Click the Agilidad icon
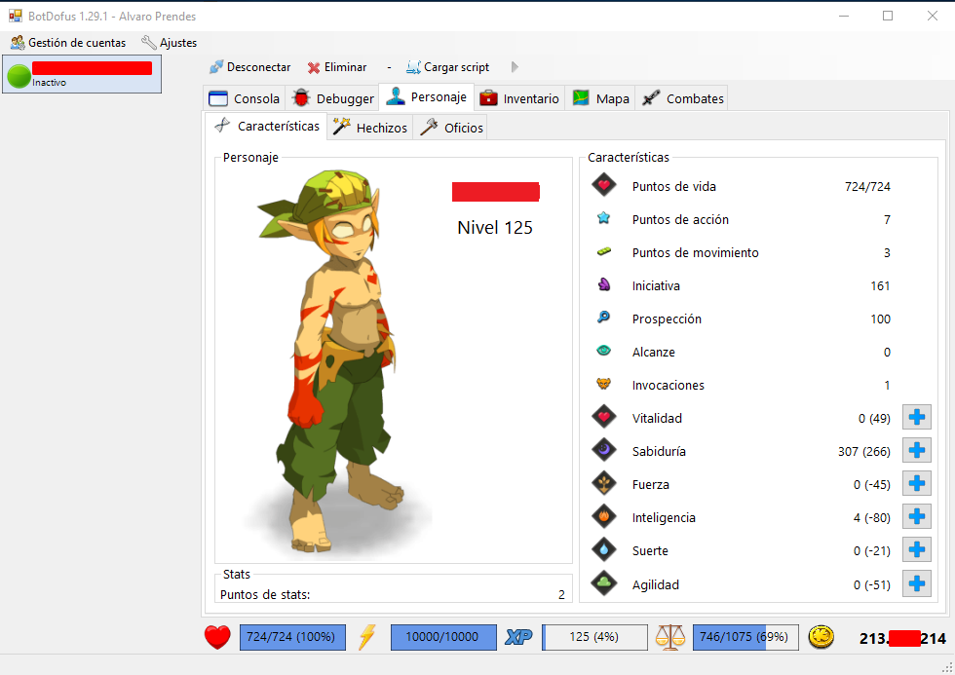 604,583
